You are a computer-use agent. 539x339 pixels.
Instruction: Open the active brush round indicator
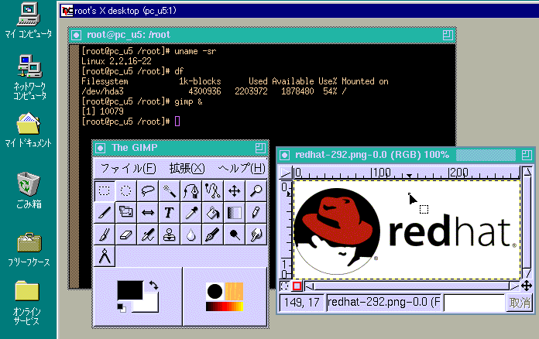(215, 291)
